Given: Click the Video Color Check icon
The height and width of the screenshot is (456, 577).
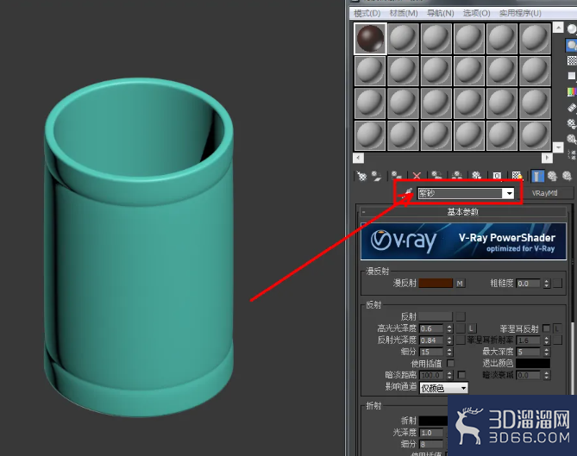Looking at the screenshot, I should pos(572,91).
